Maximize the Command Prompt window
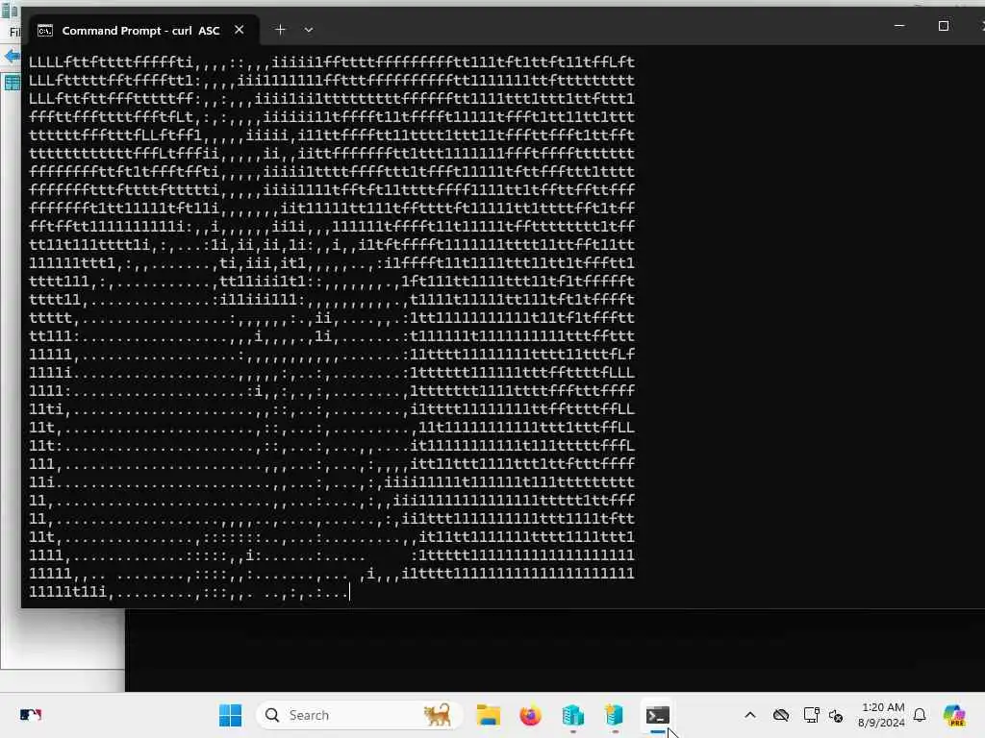The height and width of the screenshot is (738, 985). click(x=943, y=26)
